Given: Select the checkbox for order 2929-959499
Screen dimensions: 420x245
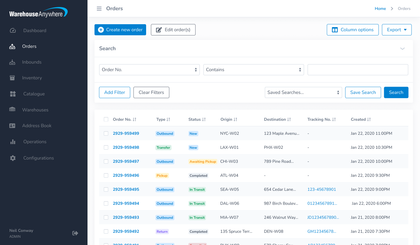Looking at the screenshot, I should click(106, 133).
